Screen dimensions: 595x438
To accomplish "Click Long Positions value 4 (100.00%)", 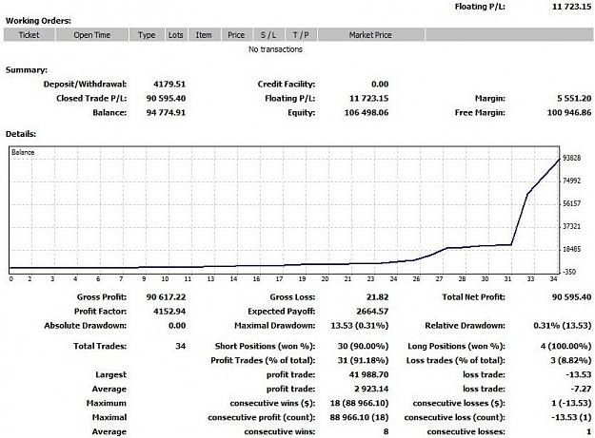I will pos(565,346).
